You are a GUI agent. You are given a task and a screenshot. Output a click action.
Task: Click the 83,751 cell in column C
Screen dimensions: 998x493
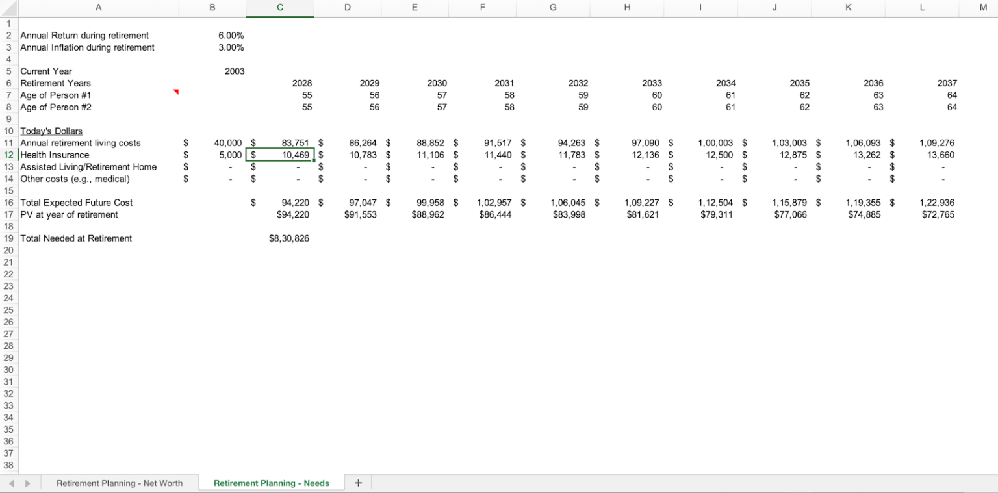(x=280, y=143)
